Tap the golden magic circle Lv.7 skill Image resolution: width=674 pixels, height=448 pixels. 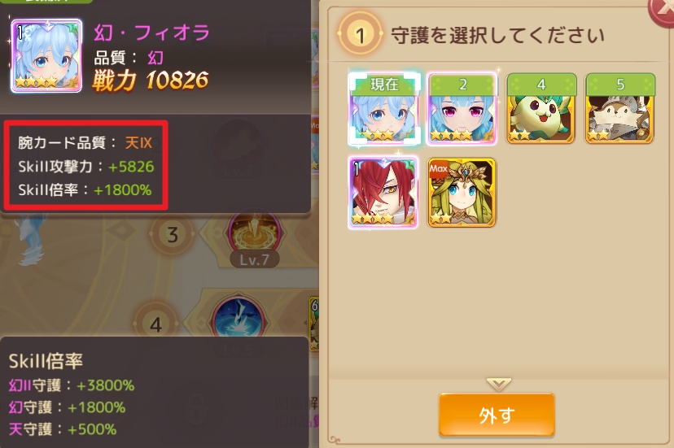click(254, 235)
